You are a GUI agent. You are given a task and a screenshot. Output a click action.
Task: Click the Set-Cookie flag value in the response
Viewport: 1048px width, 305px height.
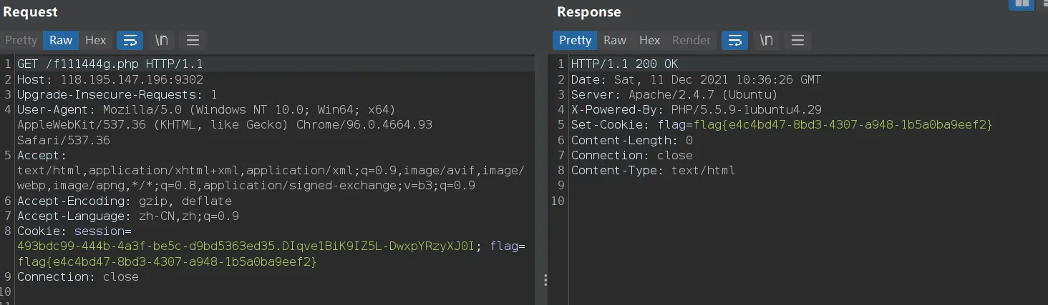tap(825, 125)
